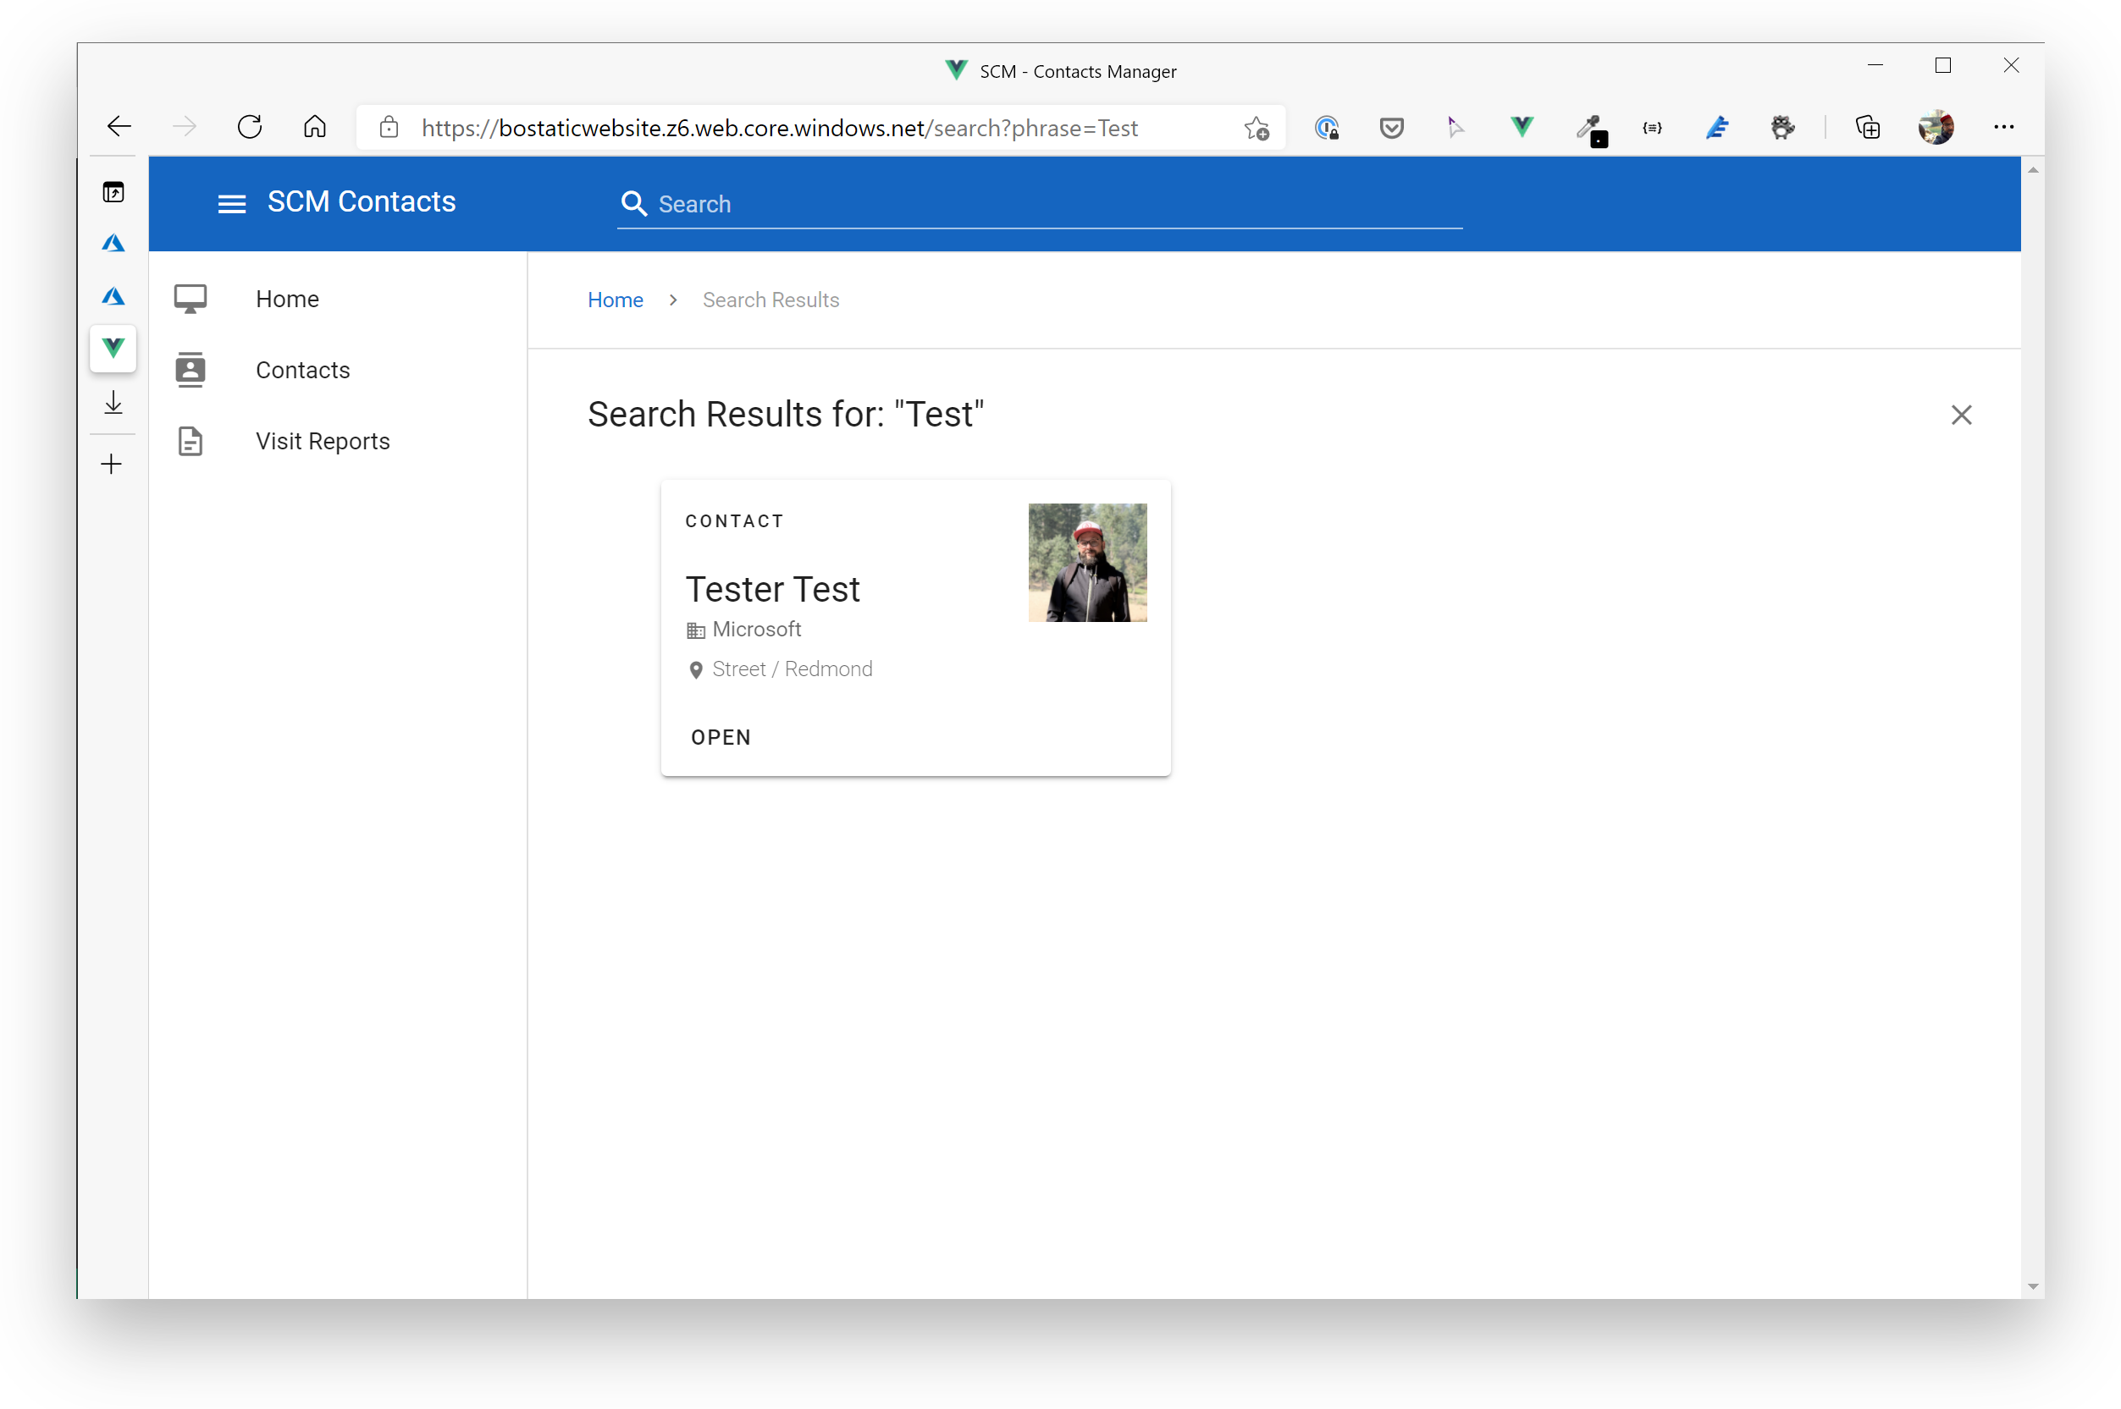Click the Visit Reports menu item
Image resolution: width=2121 pixels, height=1409 pixels.
[323, 440]
